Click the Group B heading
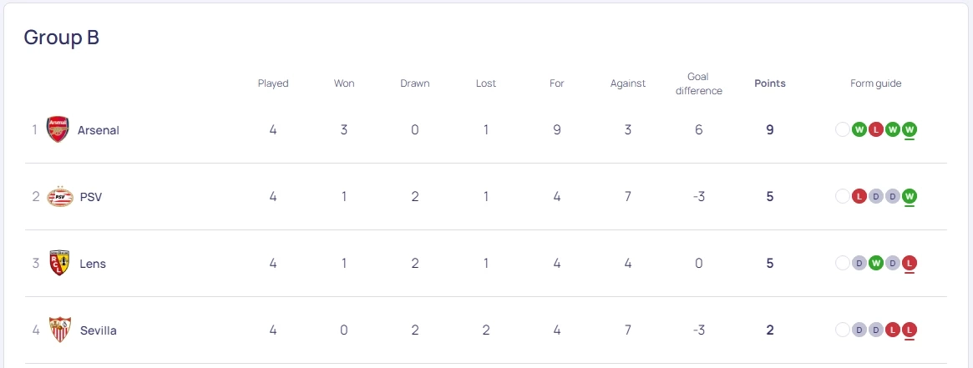Screen dimensions: 973x368 (x=62, y=38)
